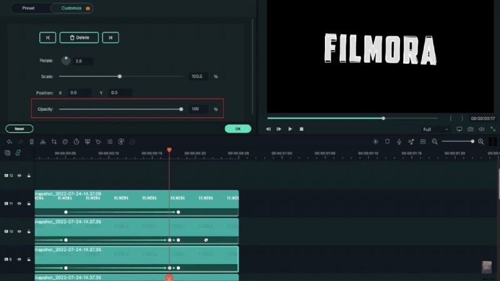
Task: Open the microphone voiceover recorder
Action: coord(398,142)
